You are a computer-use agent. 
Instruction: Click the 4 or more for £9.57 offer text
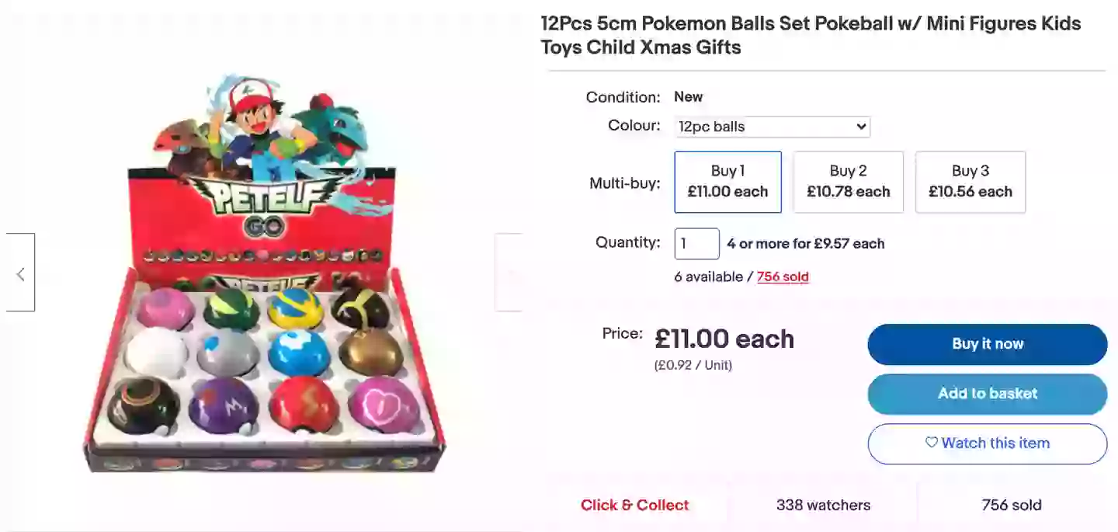[x=805, y=244]
